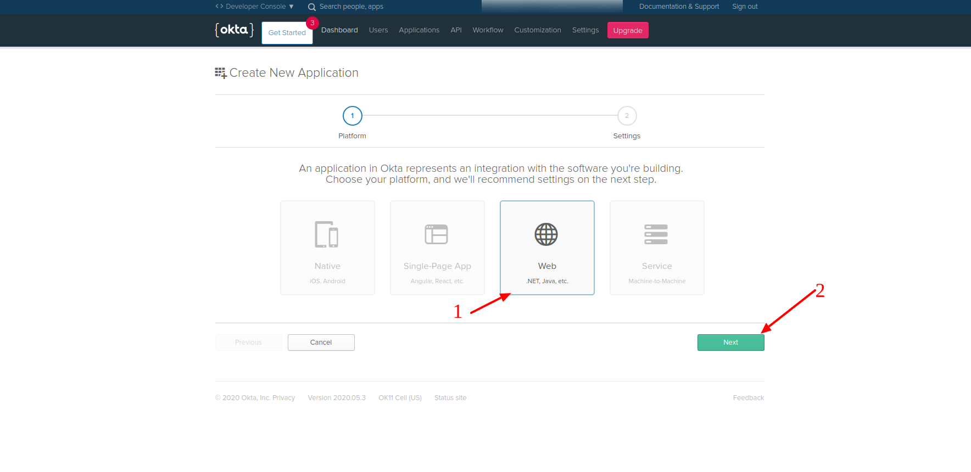This screenshot has width=971, height=472.
Task: Open the Applications menu
Action: (x=419, y=30)
